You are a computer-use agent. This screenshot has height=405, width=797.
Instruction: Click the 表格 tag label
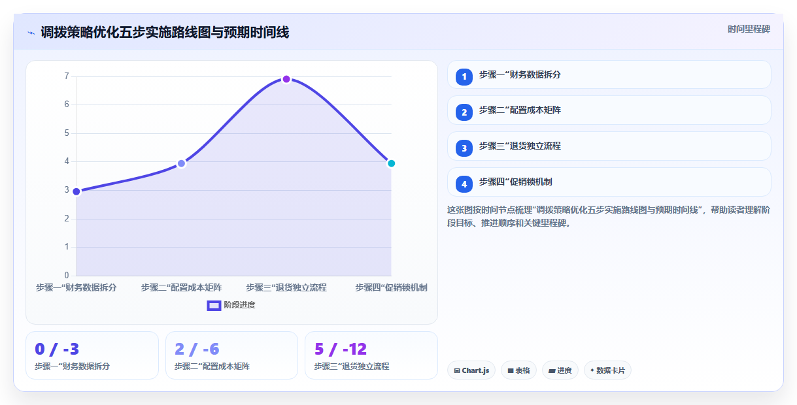(522, 370)
